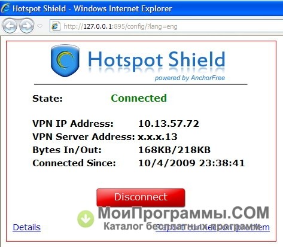The image size is (283, 247).
Task: Go forward with the Forward arrow button
Action: (26, 26)
